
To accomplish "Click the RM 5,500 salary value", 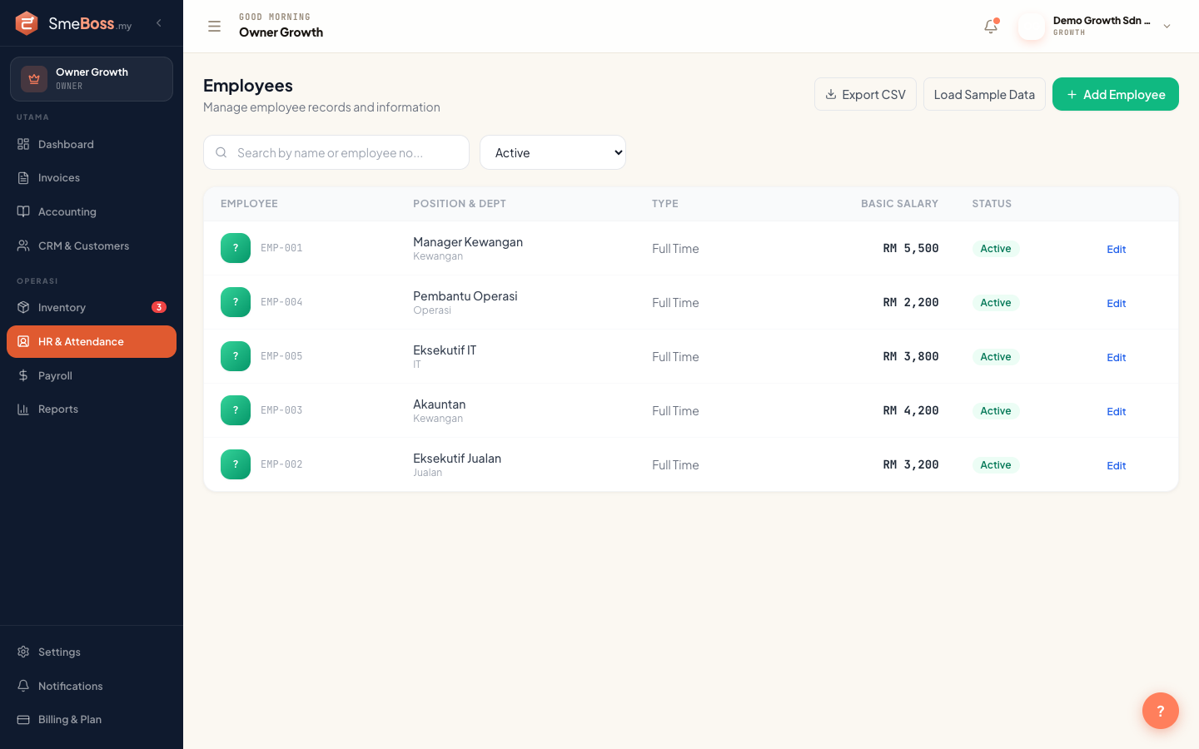I will [911, 248].
